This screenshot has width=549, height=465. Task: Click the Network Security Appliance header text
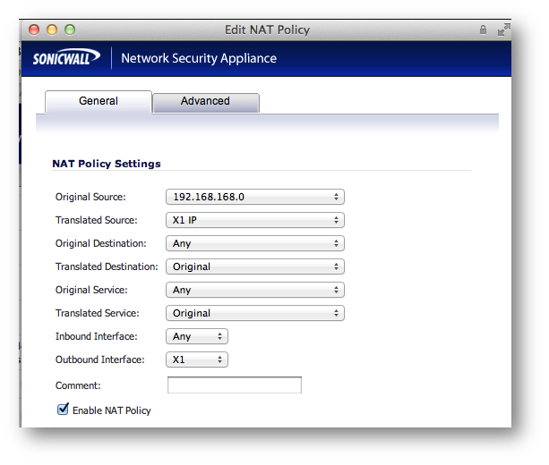pos(199,58)
